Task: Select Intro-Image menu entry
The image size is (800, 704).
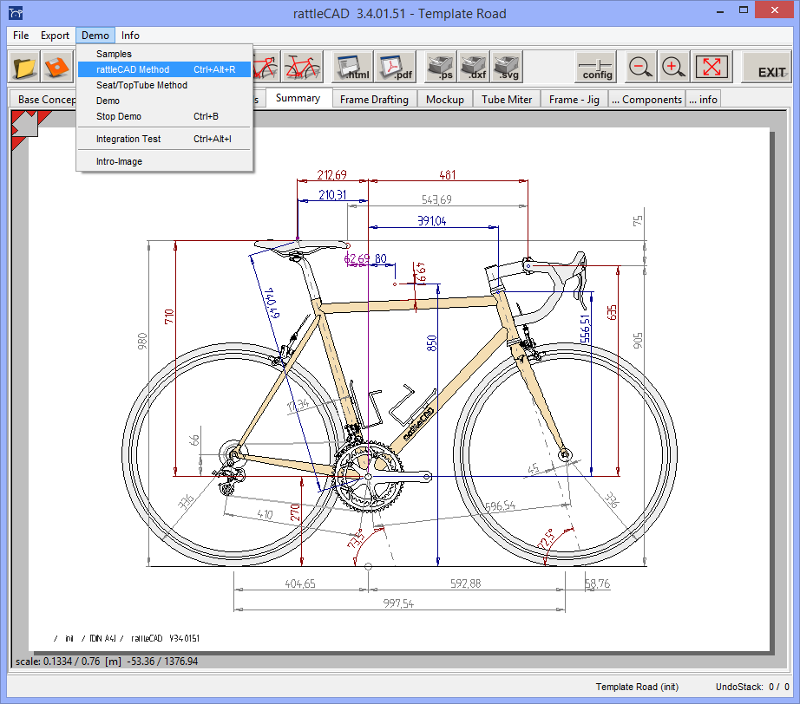Action: (x=164, y=161)
